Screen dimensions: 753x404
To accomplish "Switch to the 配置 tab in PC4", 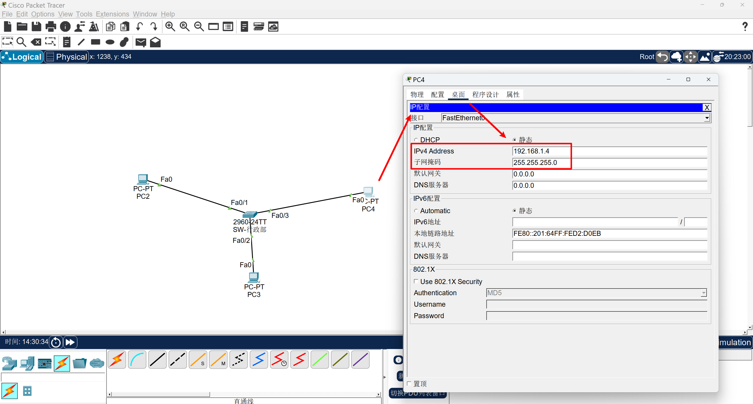I will 438,95.
